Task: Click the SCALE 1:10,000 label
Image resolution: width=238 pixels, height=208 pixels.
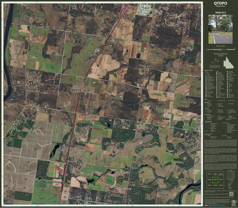Action: click(x=220, y=46)
